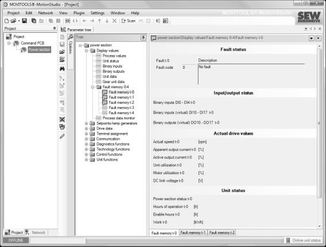
Task: Click the pencil edit icon in vertical toolbar
Action: coord(62,136)
